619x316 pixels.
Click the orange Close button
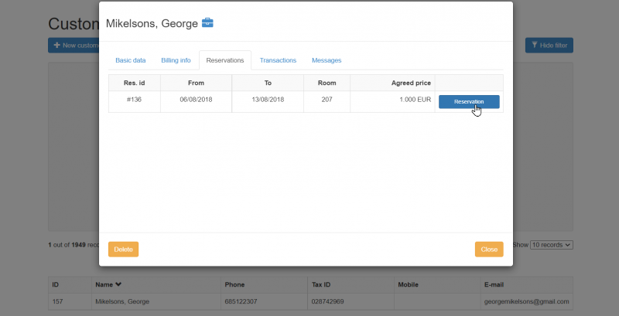[489, 250]
